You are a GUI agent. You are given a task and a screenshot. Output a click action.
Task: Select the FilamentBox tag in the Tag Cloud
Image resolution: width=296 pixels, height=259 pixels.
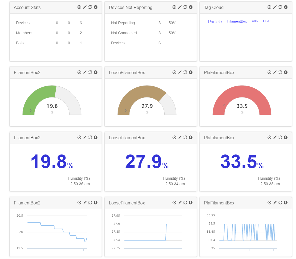point(237,21)
